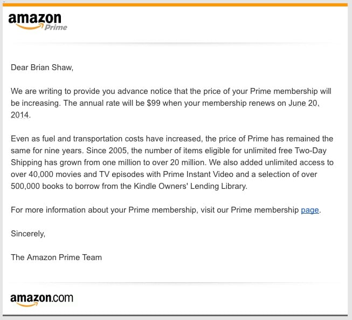Click the amazon.com logo in footer

(x=42, y=298)
